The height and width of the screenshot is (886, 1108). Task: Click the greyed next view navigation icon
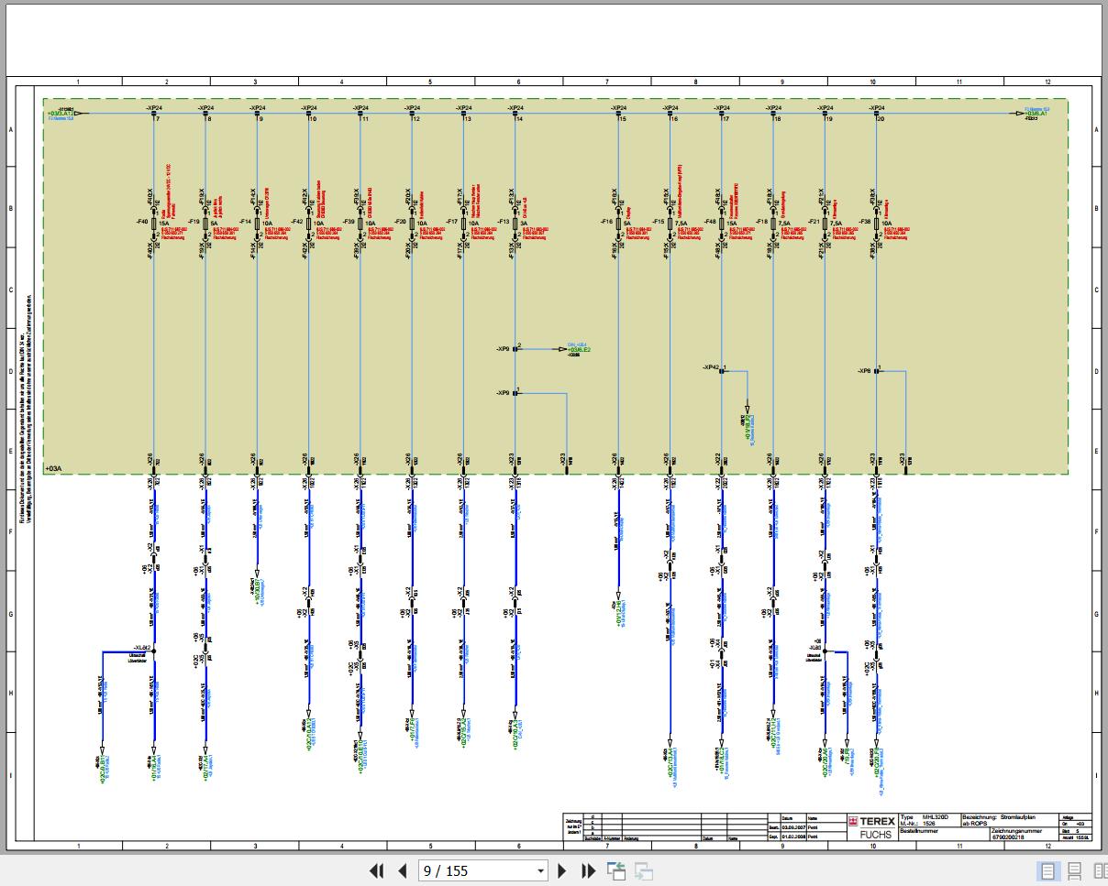[644, 871]
